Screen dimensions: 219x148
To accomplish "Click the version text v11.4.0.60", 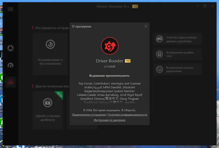I will 109,66.
